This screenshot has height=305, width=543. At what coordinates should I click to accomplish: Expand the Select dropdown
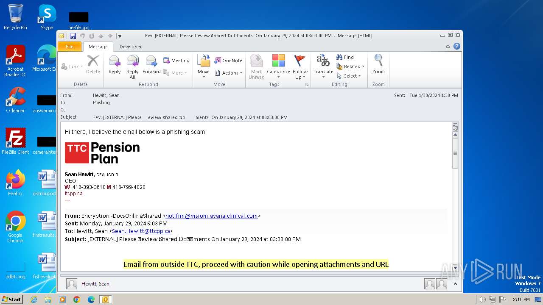[349, 76]
